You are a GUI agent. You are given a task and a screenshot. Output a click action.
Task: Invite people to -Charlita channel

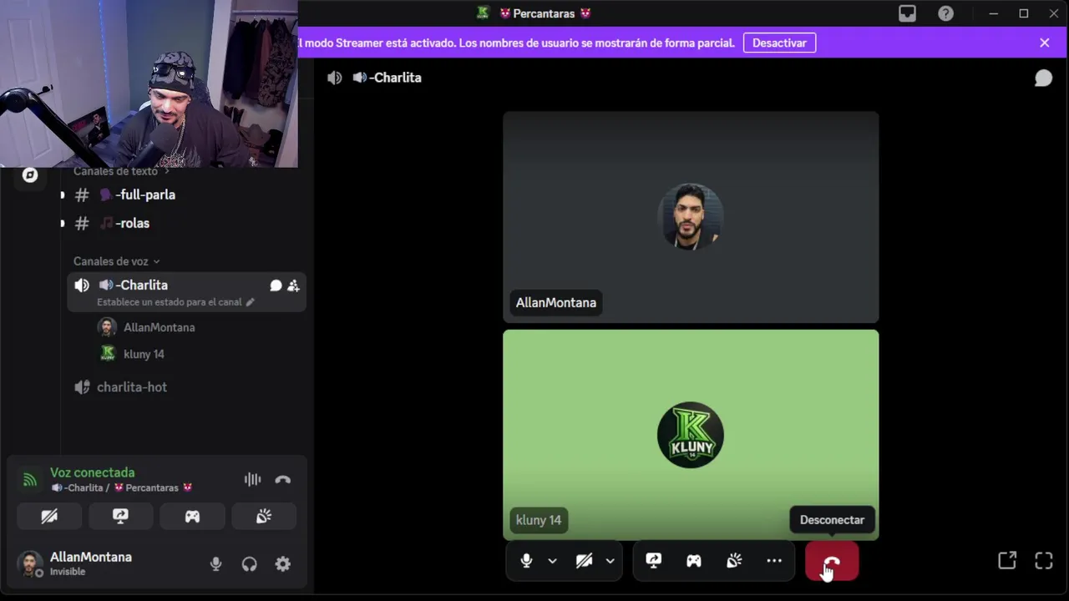(293, 285)
